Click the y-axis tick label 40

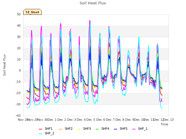[19, 26]
